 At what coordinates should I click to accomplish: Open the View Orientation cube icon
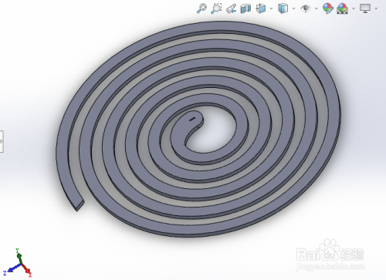(x=261, y=8)
